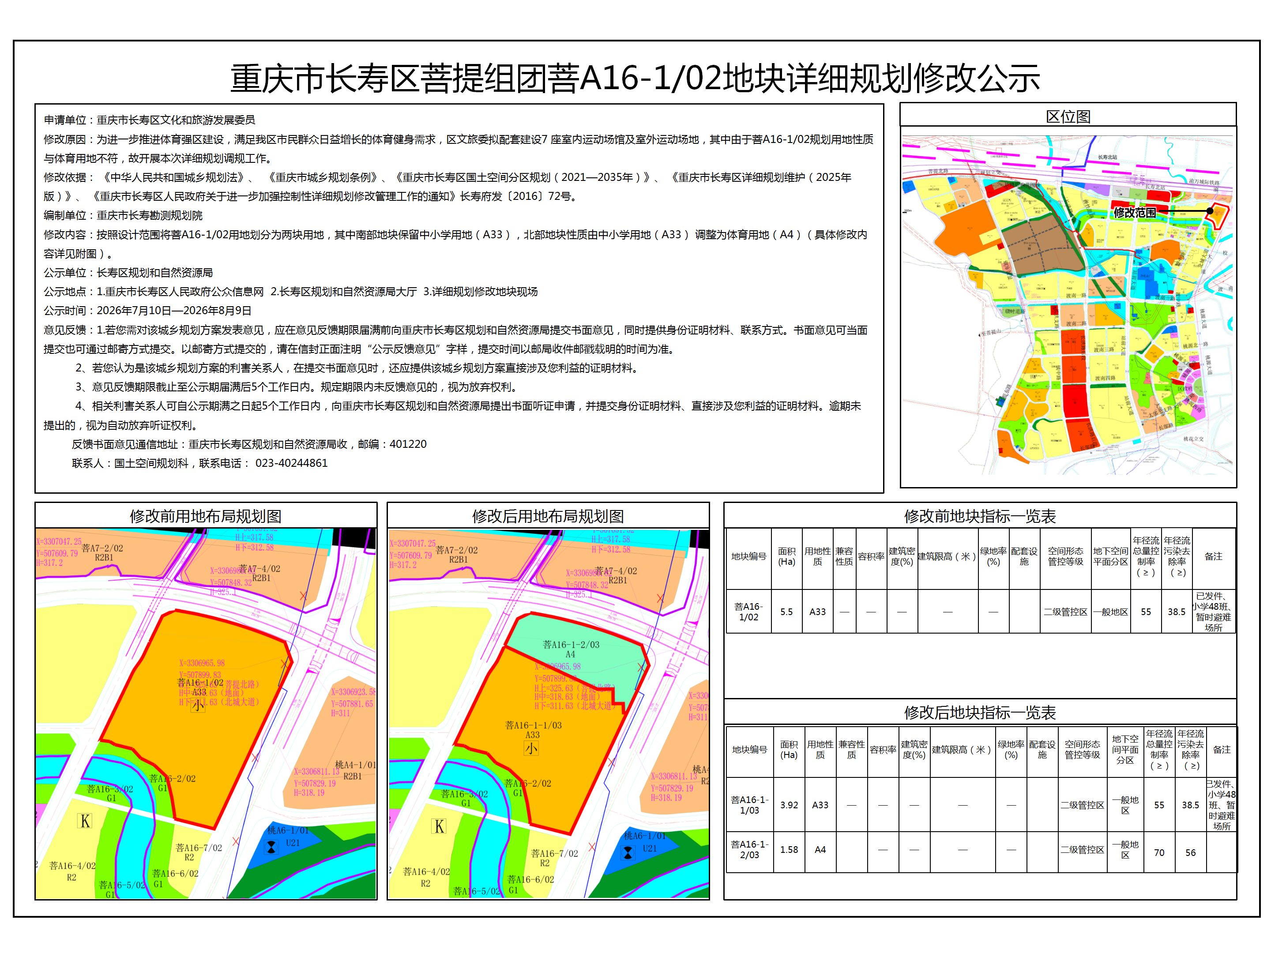The height and width of the screenshot is (953, 1271).
Task: Click the 修改前用地布局规划图 heading
Action: pos(205,516)
